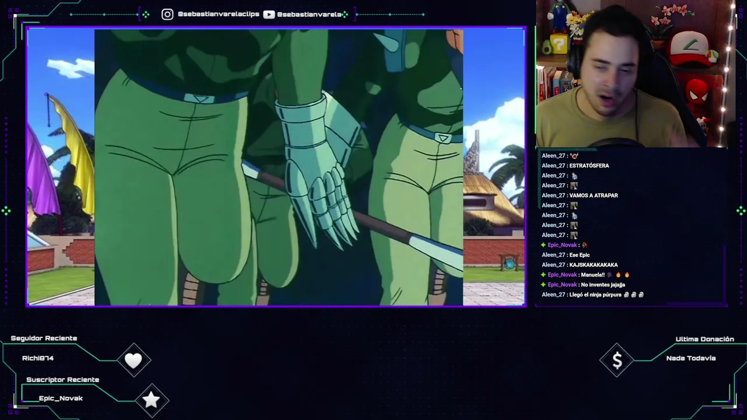The width and height of the screenshot is (747, 420).
Task: Click the YouTube logo icon
Action: point(269,14)
